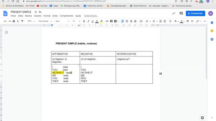The height and width of the screenshot is (121, 216).
Task: Open Calendar side panel
Action: [x=212, y=23]
